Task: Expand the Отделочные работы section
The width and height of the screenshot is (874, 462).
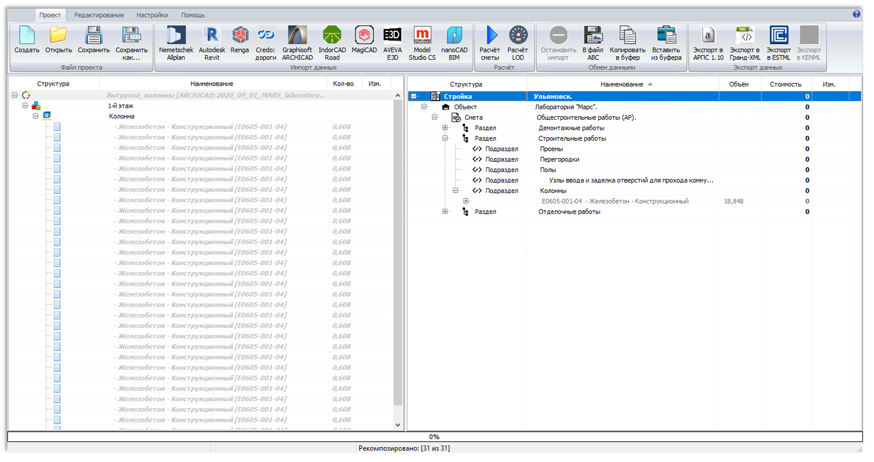Action: tap(445, 212)
